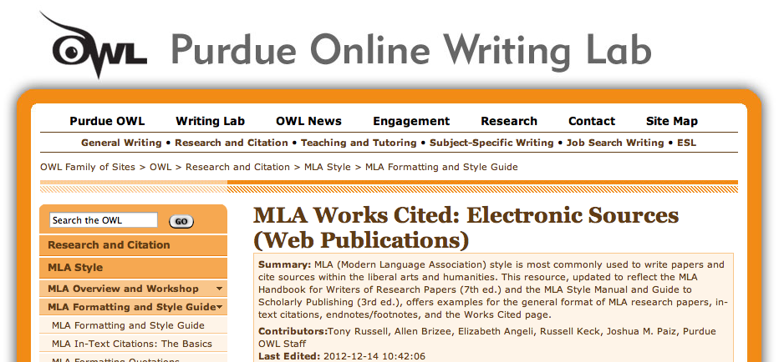This screenshot has width=779, height=362.
Task: Click the OWL eye logo
Action: coord(94,46)
